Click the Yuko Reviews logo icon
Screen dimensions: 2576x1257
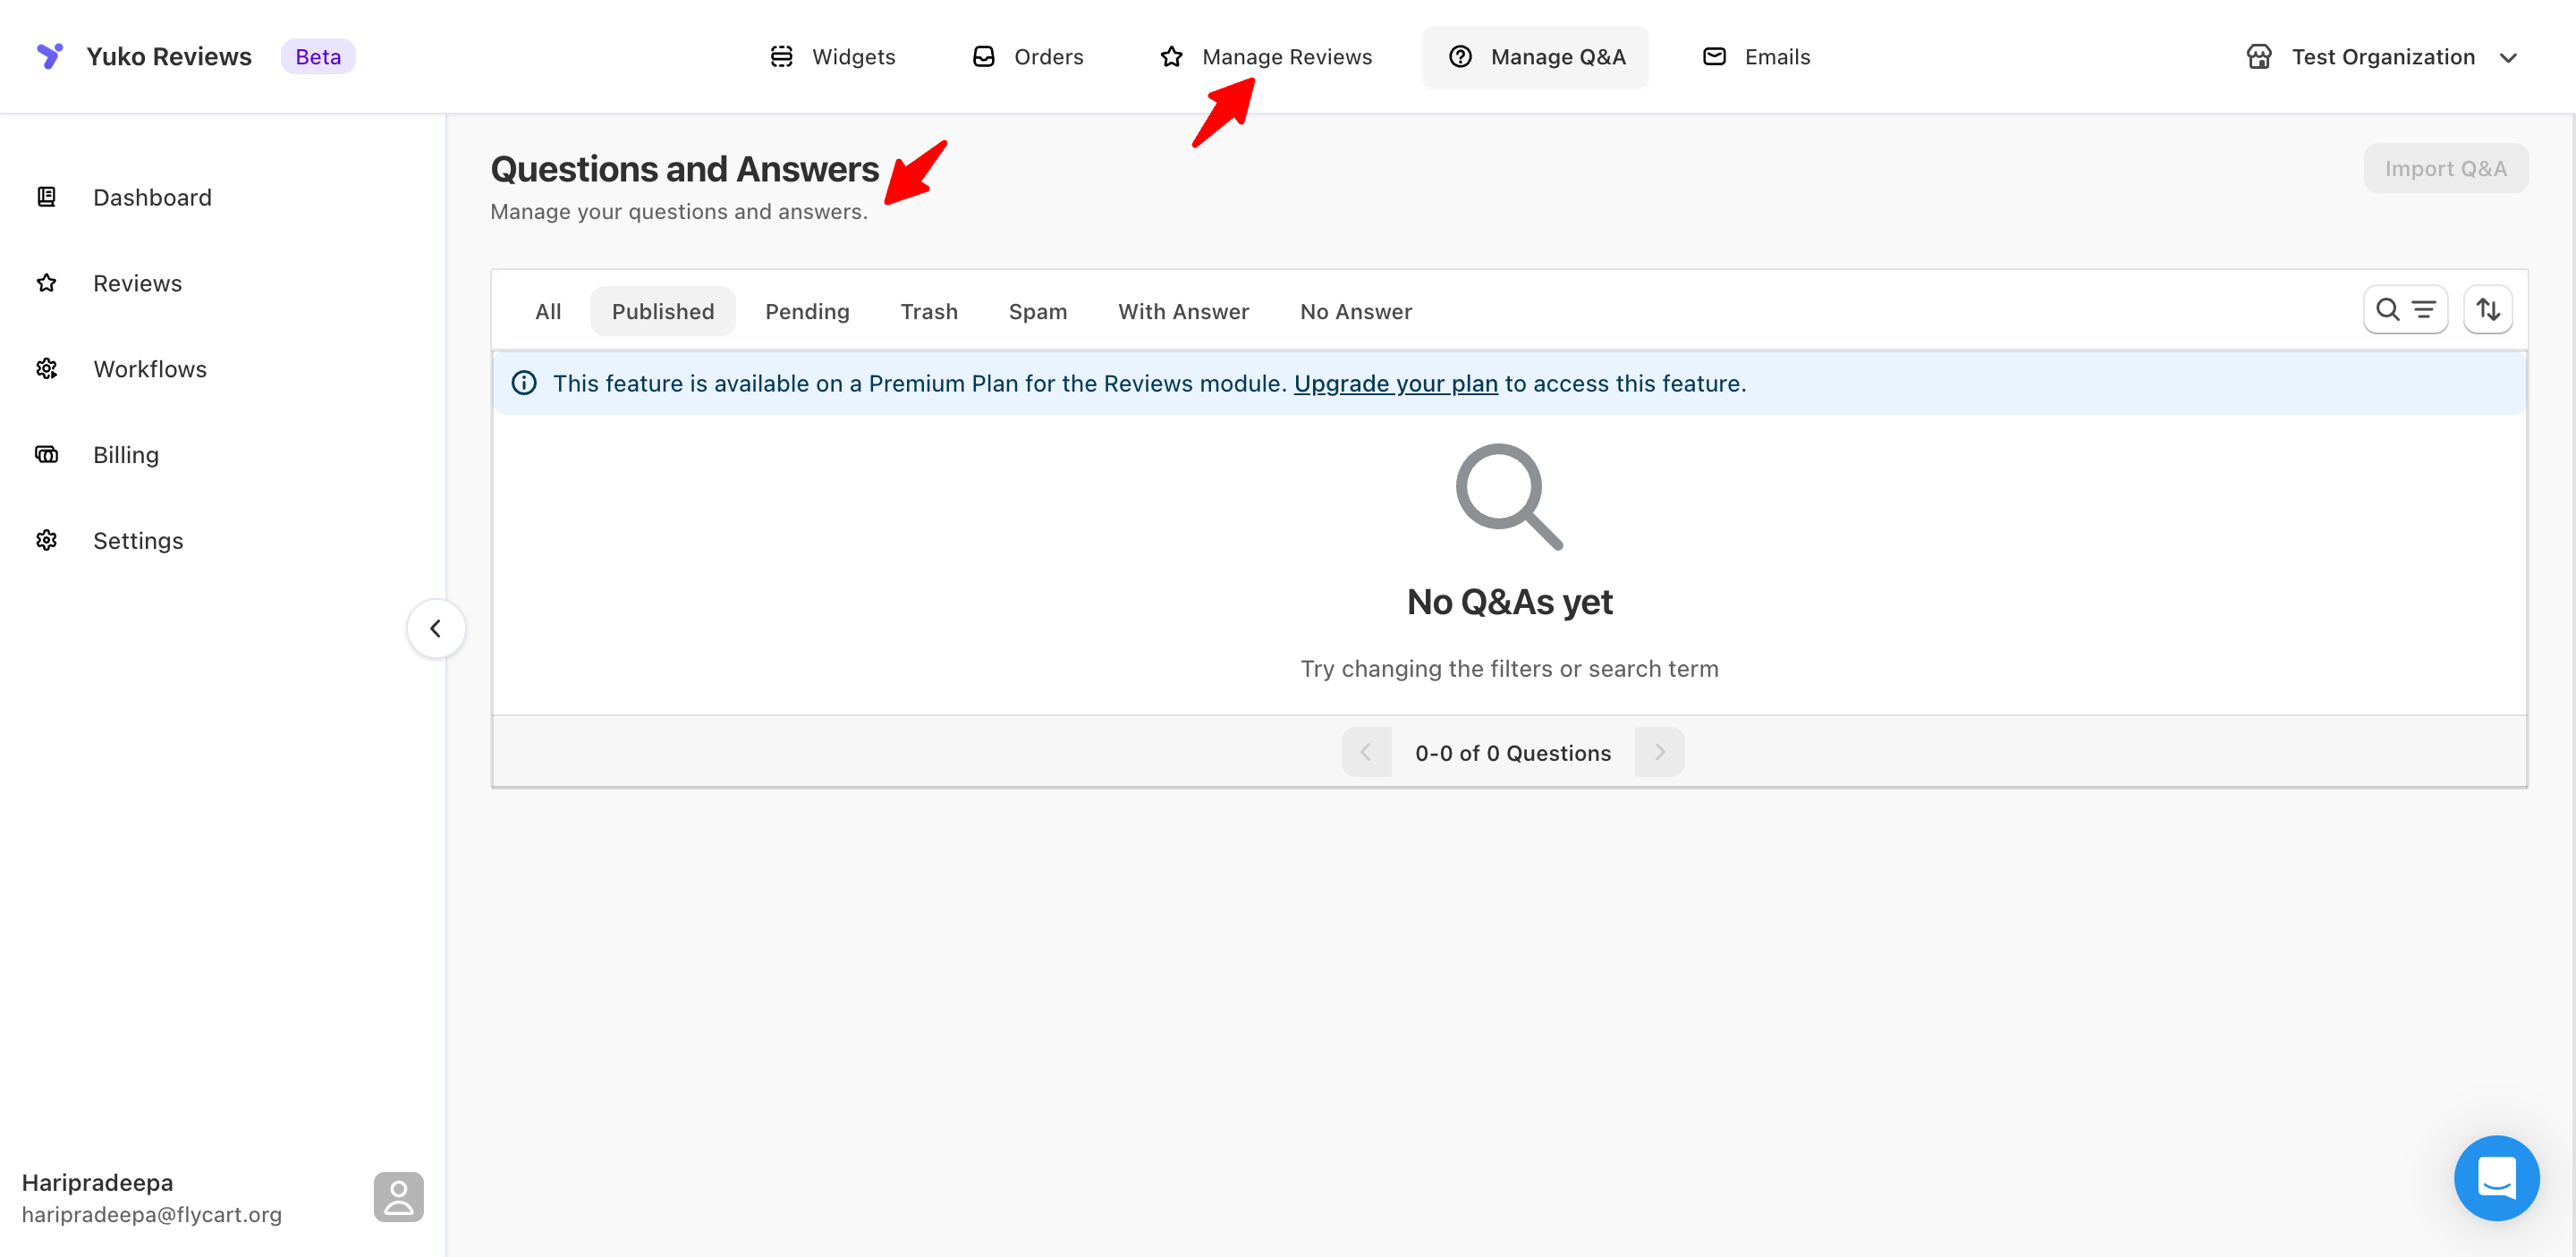point(49,56)
